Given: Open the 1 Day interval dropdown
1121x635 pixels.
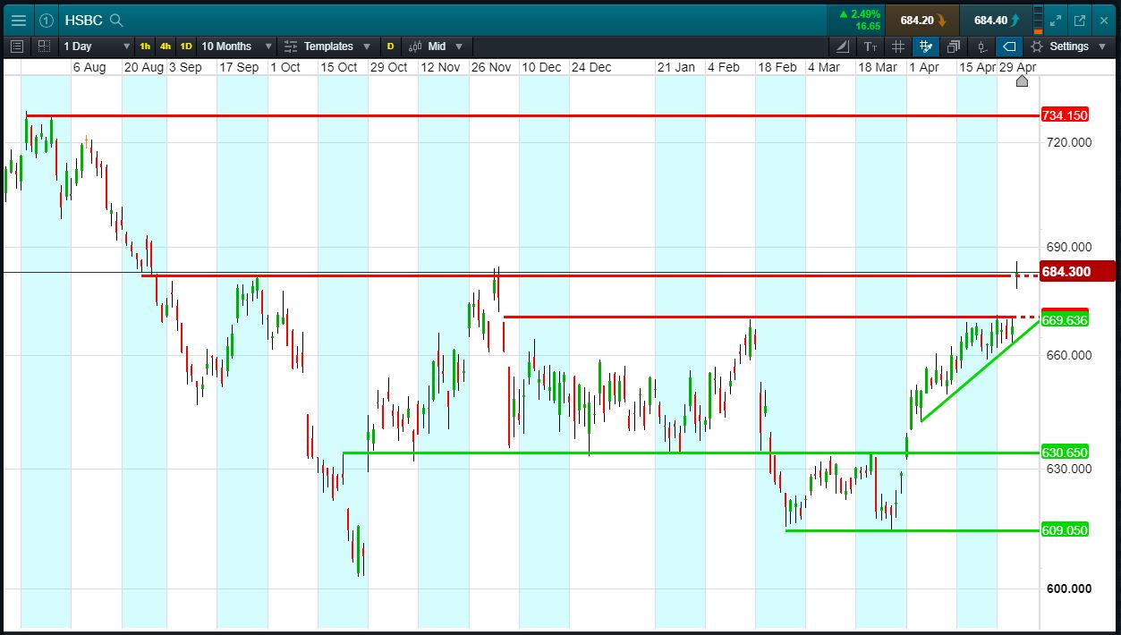Looking at the screenshot, I should click(x=97, y=46).
